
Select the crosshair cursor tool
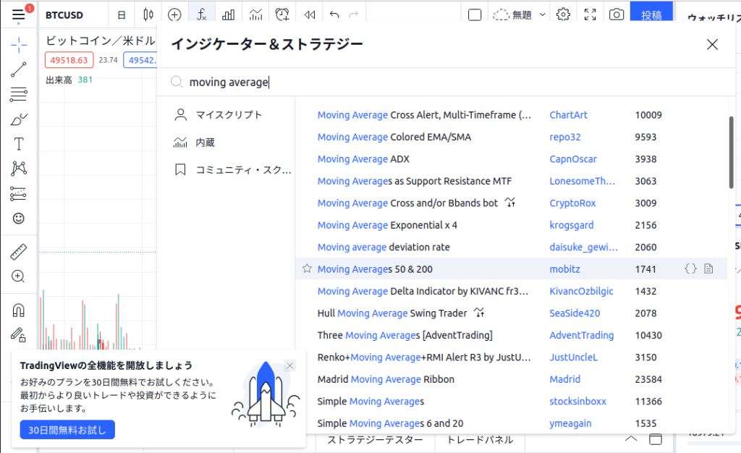point(20,45)
